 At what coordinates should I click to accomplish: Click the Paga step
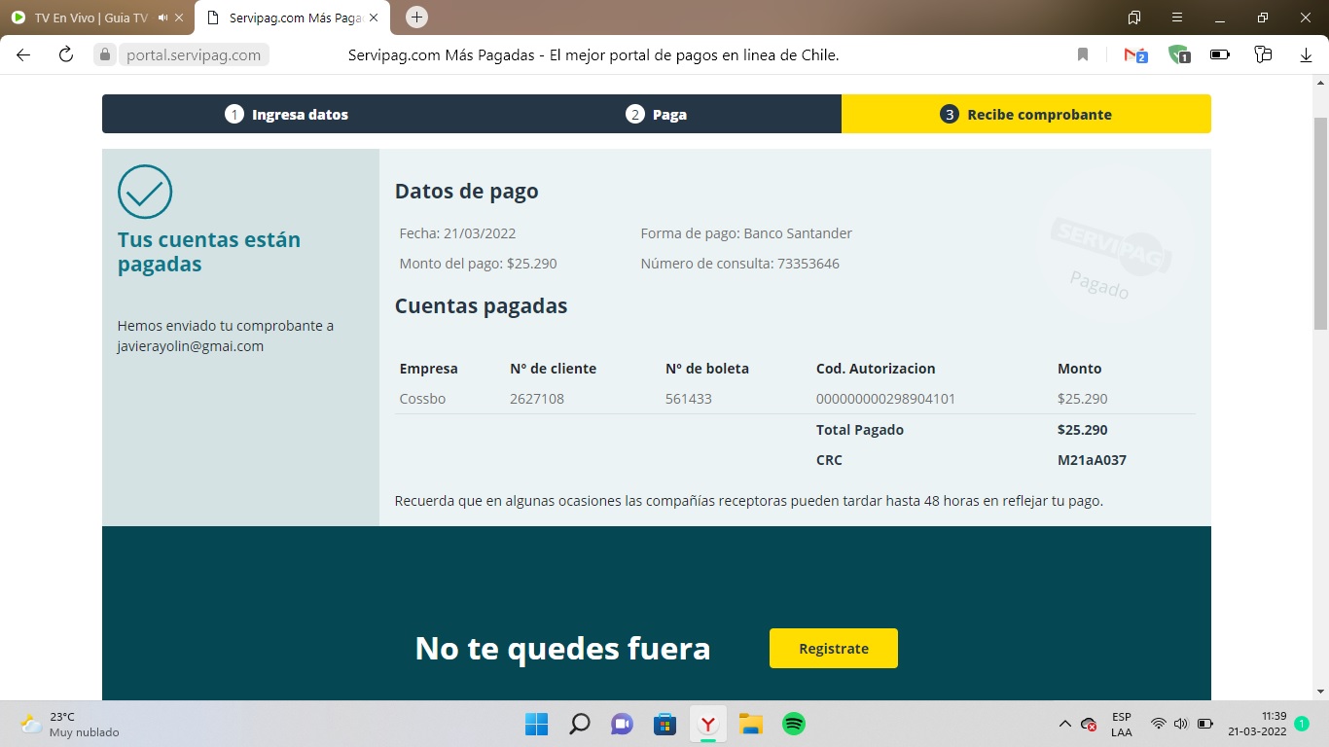[657, 114]
